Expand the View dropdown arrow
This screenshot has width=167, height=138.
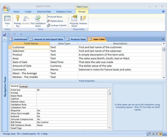pyautogui.click(x=7, y=26)
